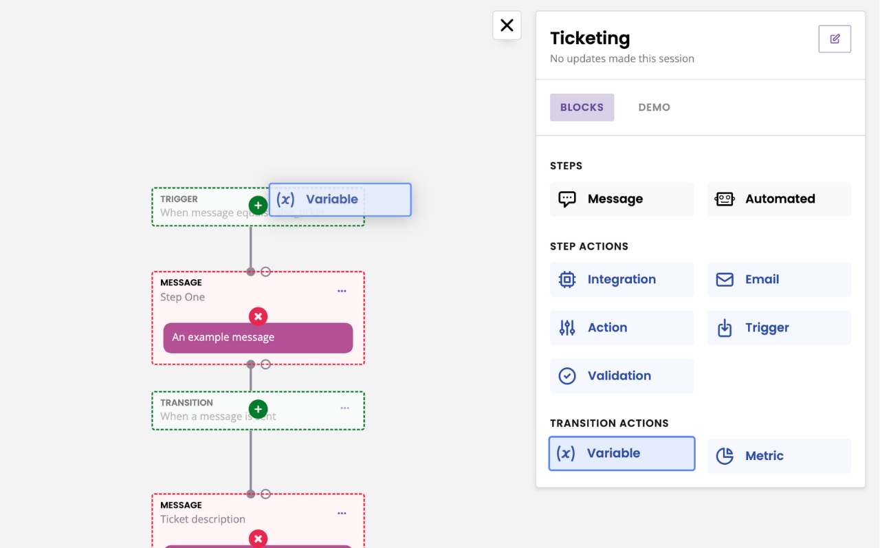Image resolution: width=880 pixels, height=548 pixels.
Task: Remove Ticket description via its red X
Action: [258, 538]
